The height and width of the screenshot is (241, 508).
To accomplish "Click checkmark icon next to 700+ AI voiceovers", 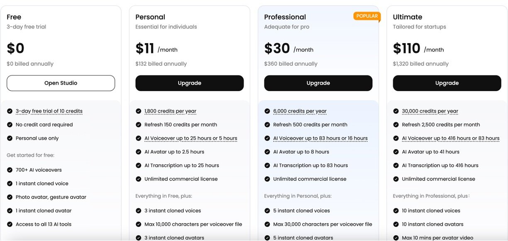I will (x=10, y=170).
